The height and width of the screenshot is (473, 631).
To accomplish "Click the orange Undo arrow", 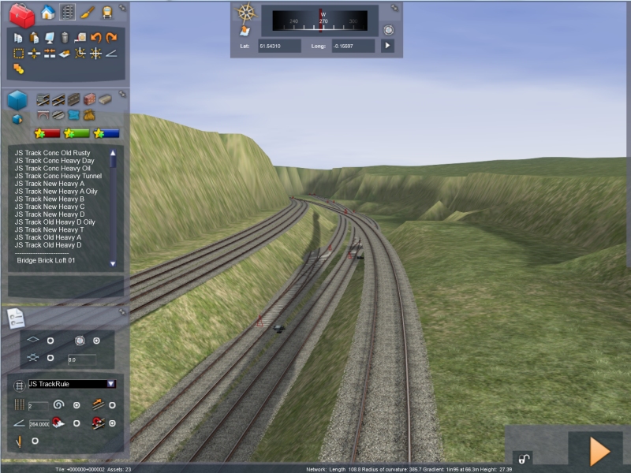I will pyautogui.click(x=95, y=37).
